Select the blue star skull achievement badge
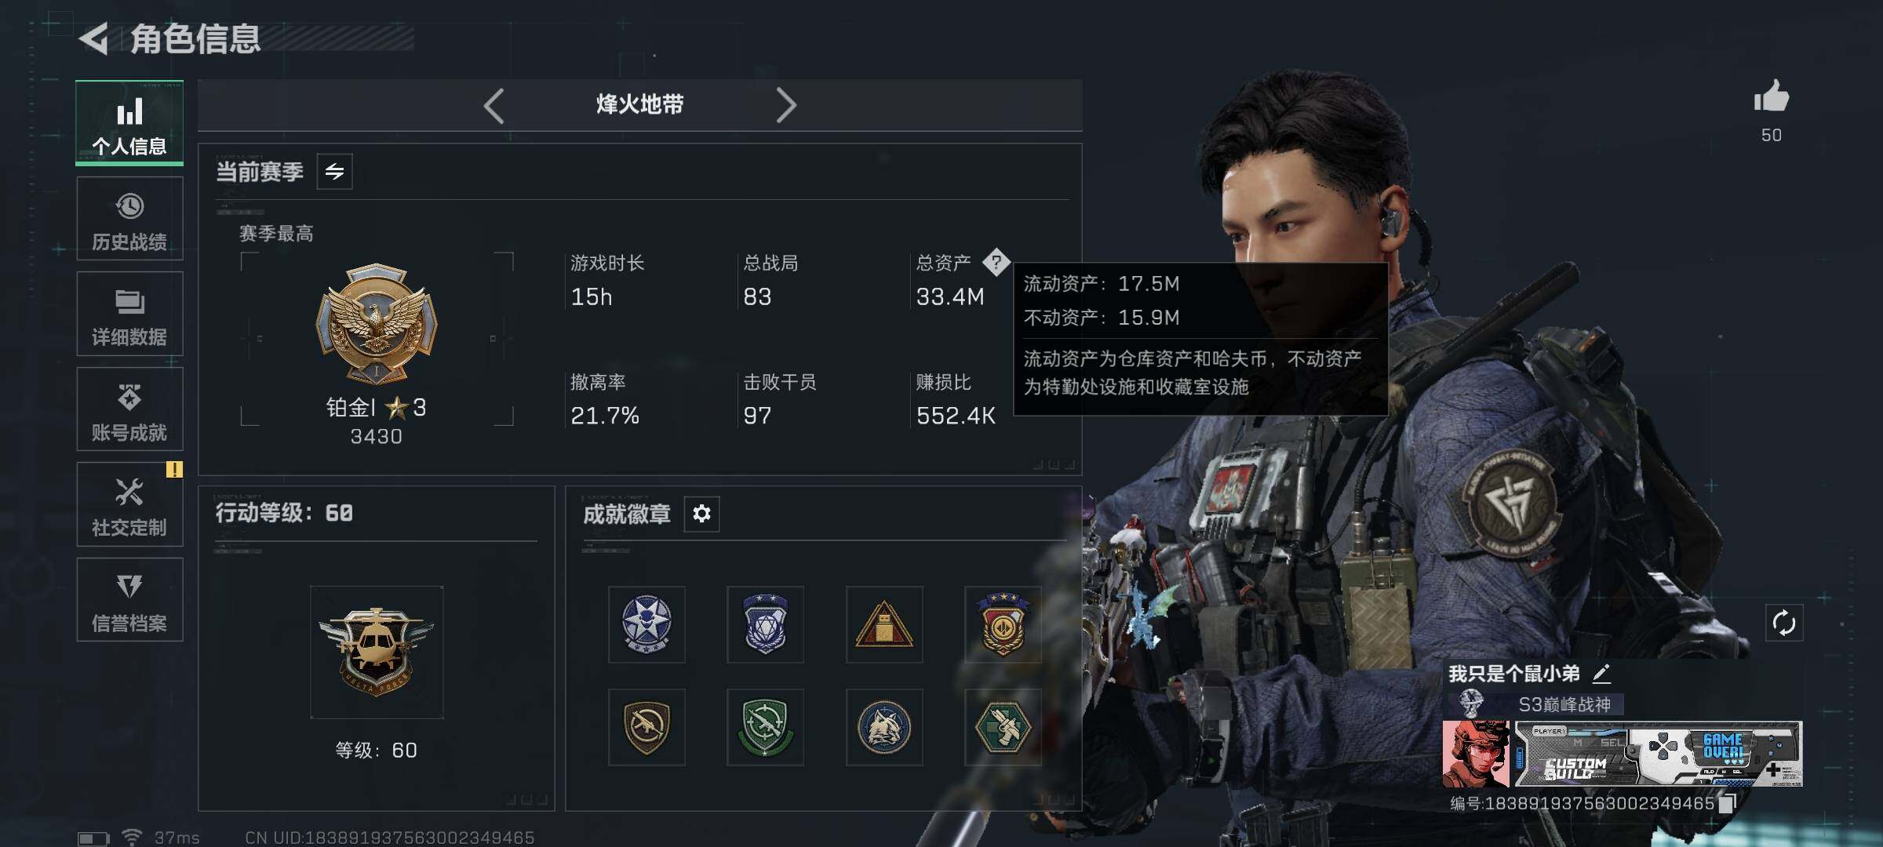Viewport: 1883px width, 847px height. click(646, 624)
